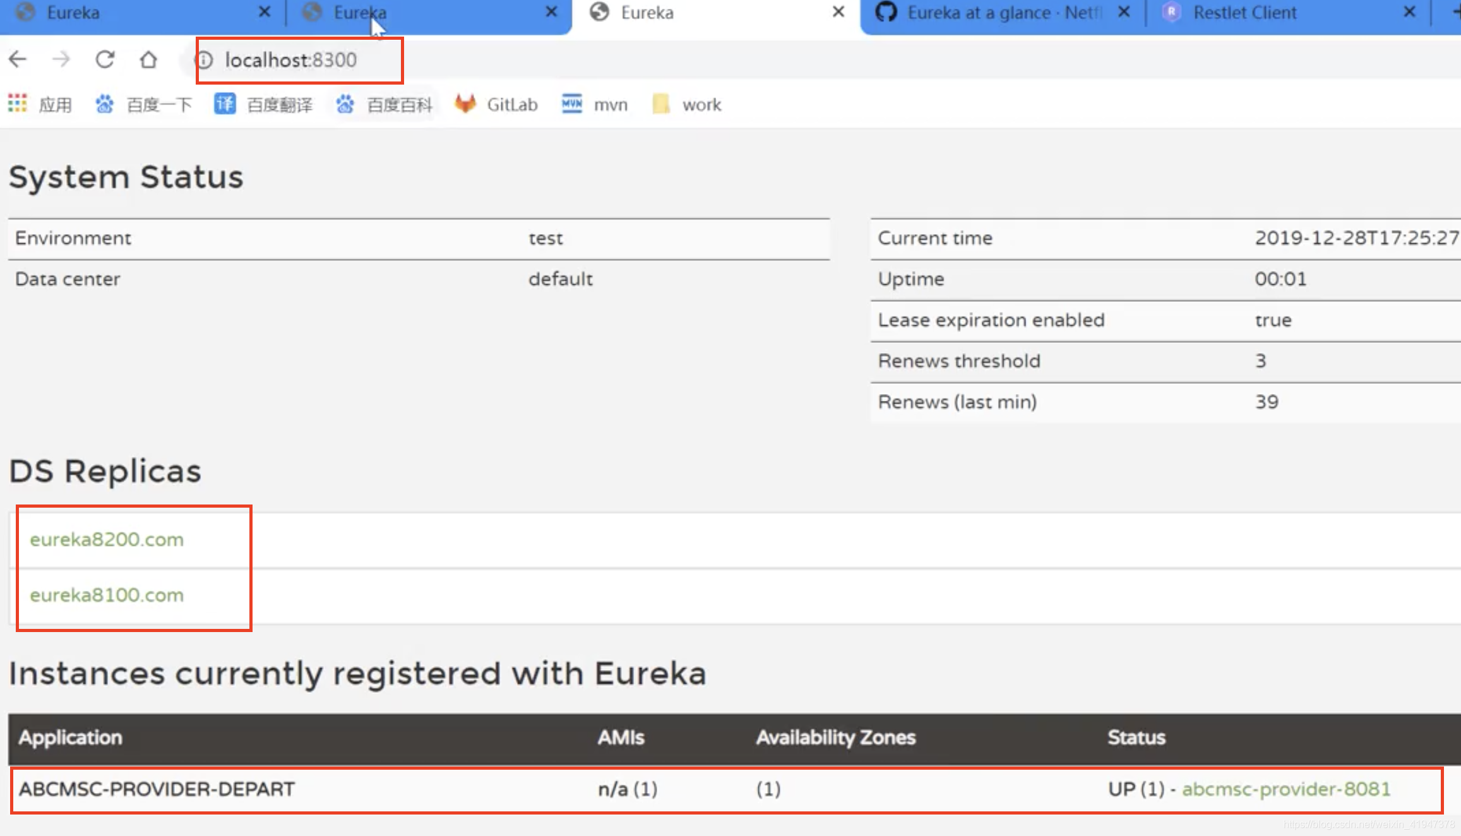Click the Renews threshold value 3

coord(1260,361)
